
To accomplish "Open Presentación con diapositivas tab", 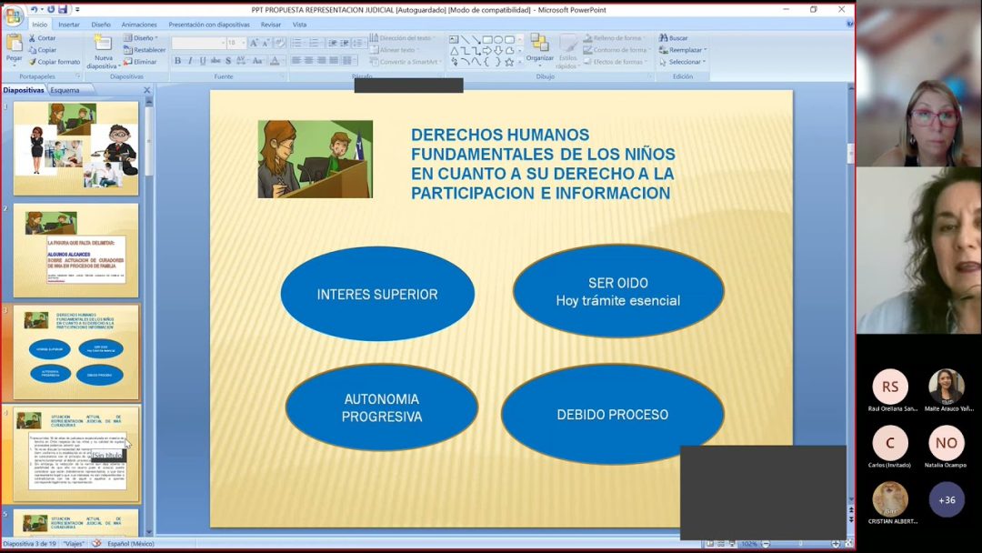I will [x=209, y=25].
